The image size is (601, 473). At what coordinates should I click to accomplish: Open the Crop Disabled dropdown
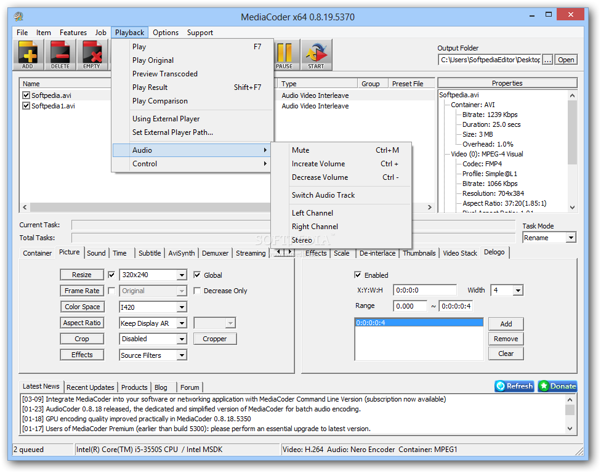tap(182, 339)
